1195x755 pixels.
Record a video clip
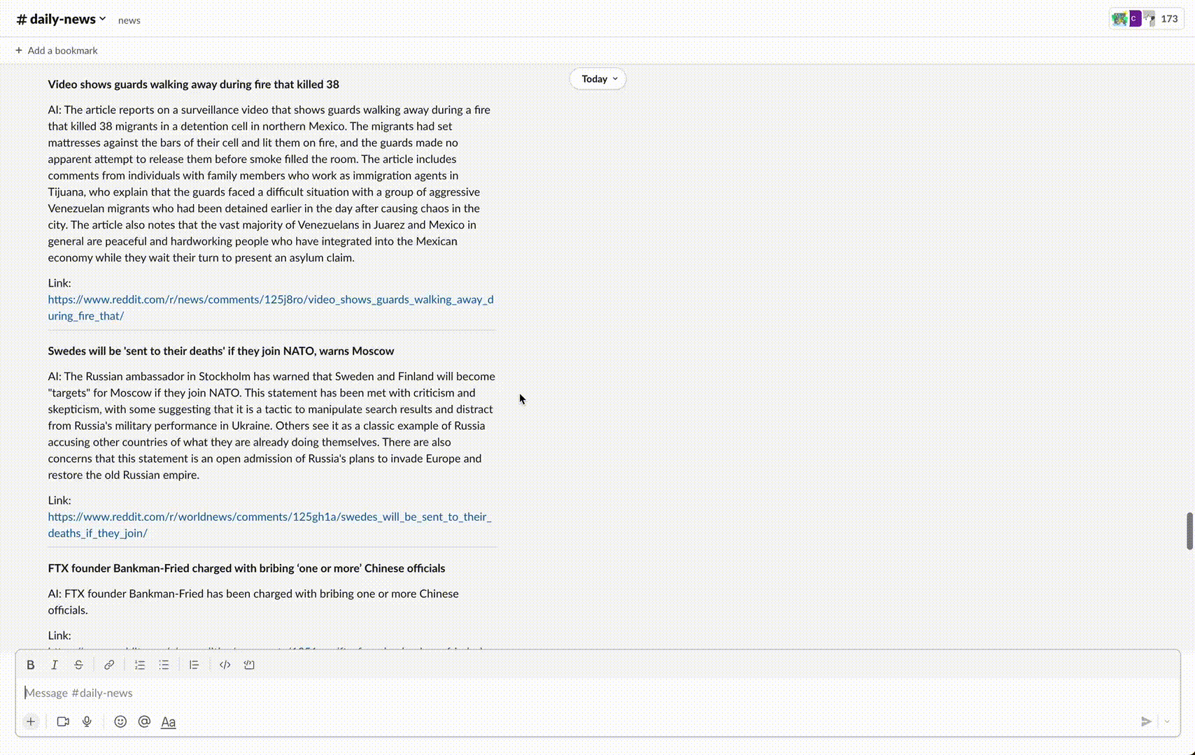coord(63,721)
